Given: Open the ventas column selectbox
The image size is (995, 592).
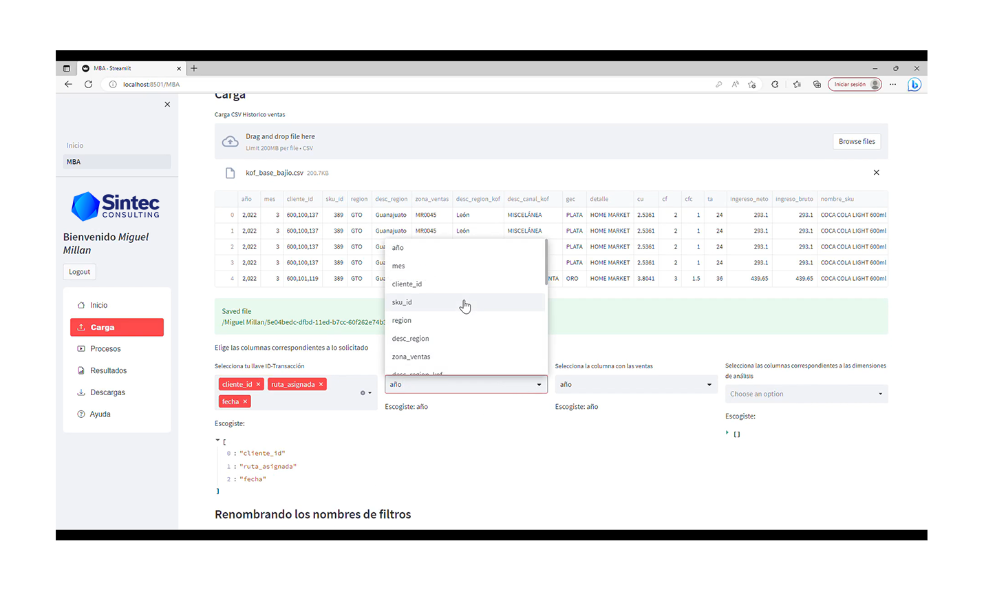Looking at the screenshot, I should (636, 384).
